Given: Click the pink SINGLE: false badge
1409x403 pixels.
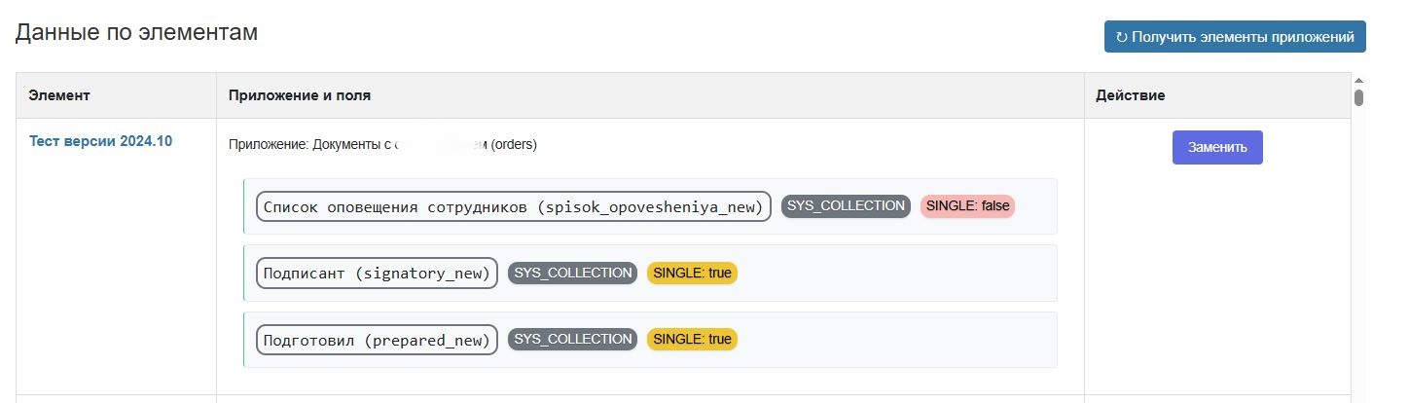Looking at the screenshot, I should (x=967, y=206).
